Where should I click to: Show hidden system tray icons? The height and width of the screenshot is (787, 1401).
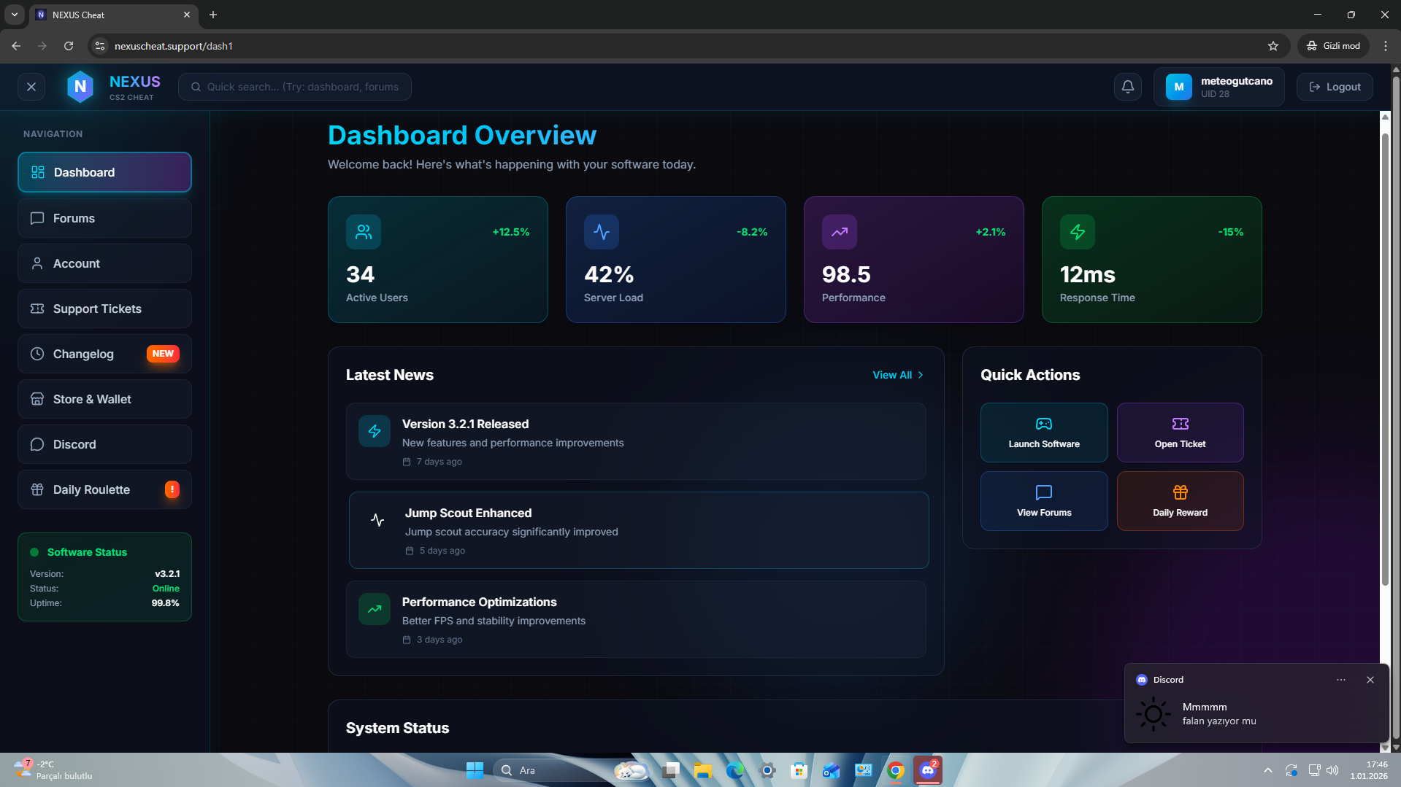[x=1268, y=770]
